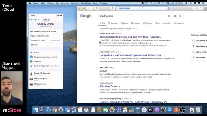The width and height of the screenshot is (207, 116).
Task: Open Подписки row on iPhone
Action: click(46, 45)
